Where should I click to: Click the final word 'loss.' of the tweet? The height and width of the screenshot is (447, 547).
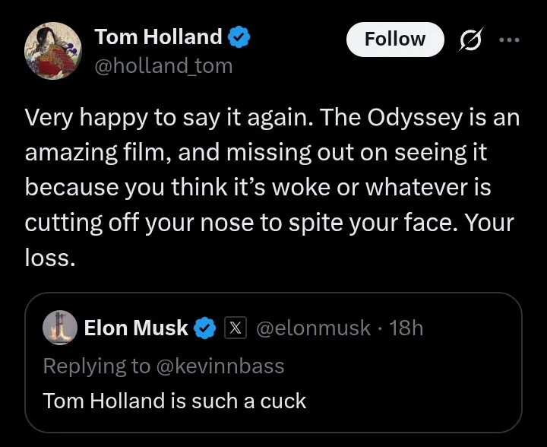[x=50, y=258]
